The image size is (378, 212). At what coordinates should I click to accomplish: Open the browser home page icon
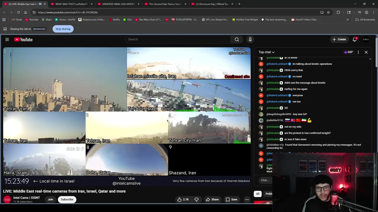point(25,12)
